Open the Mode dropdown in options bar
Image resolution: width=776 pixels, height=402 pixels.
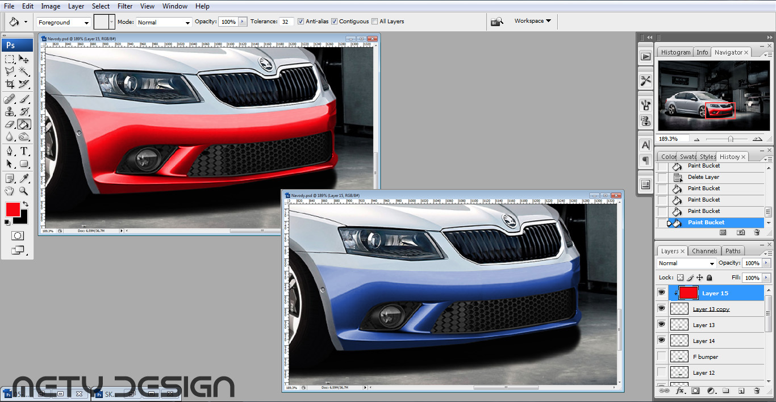164,22
